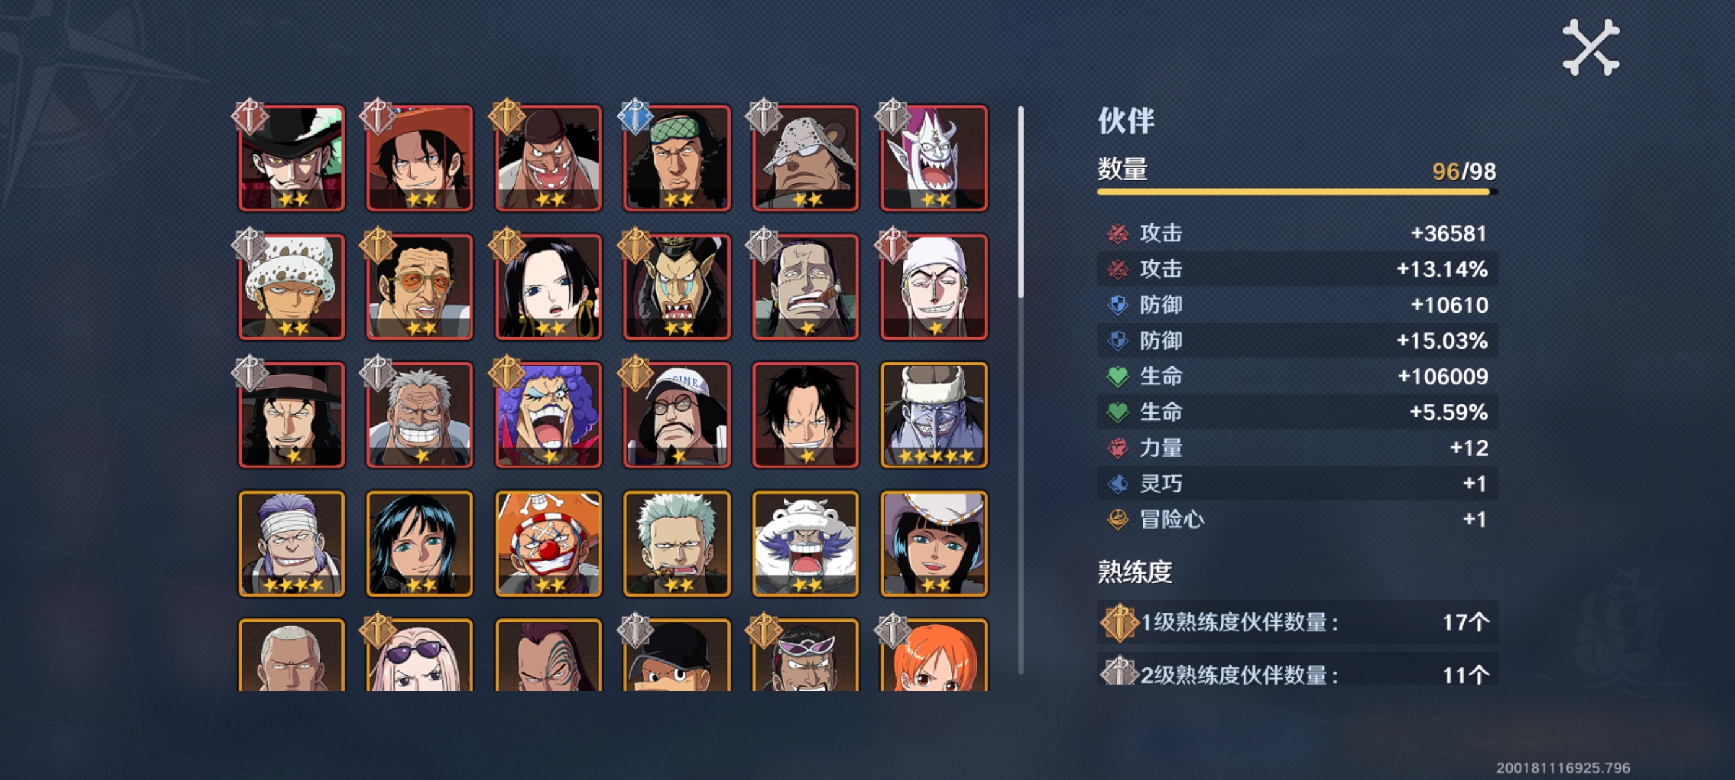1735x780 pixels.
Task: Open five-star companion with fur hat
Action: point(934,415)
